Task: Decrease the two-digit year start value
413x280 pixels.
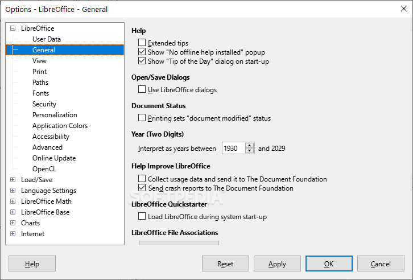Action: click(249, 151)
